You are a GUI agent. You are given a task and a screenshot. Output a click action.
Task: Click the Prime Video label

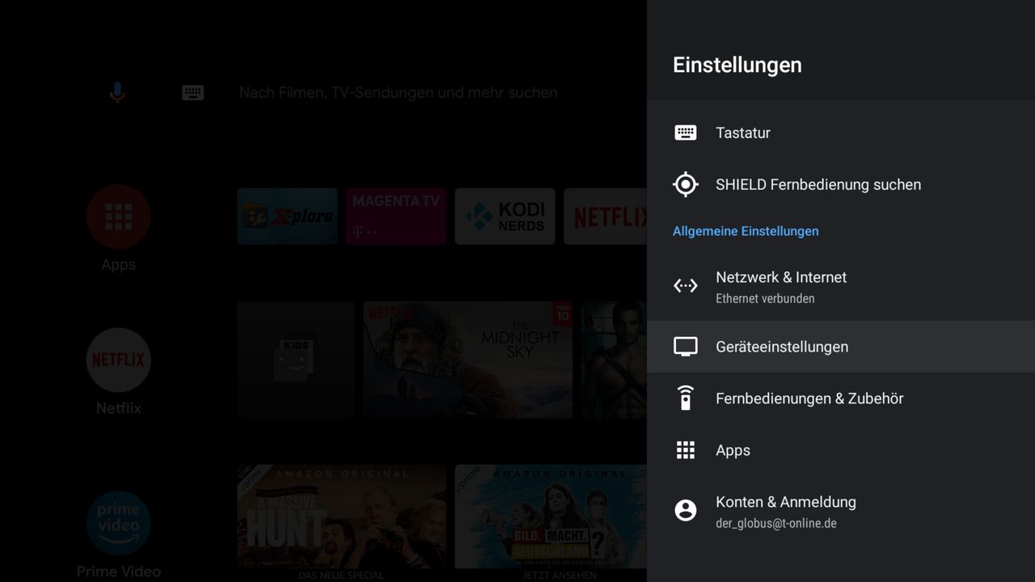[x=118, y=571]
